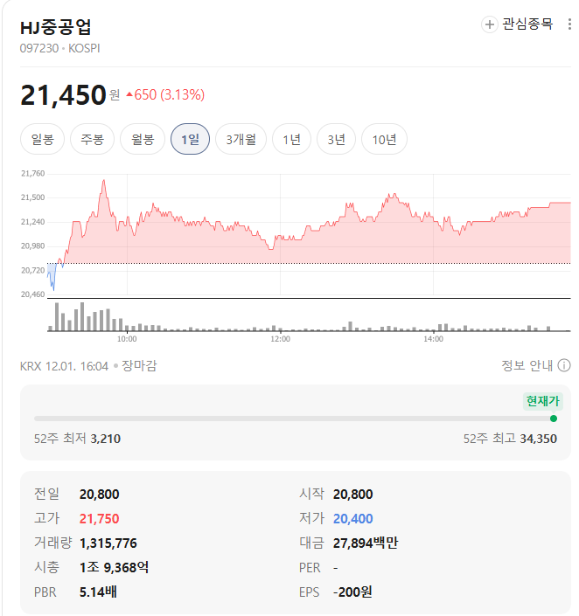
Task: Click the 10:00 time axis label
Action: [x=127, y=339]
